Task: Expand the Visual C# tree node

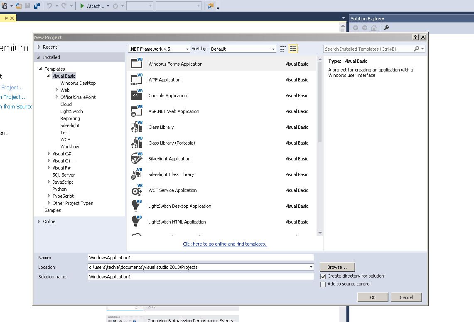Action: point(49,153)
